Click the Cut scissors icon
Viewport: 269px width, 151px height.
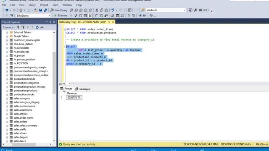(x=97, y=10)
